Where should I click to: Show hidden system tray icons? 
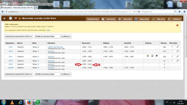click(171, 102)
